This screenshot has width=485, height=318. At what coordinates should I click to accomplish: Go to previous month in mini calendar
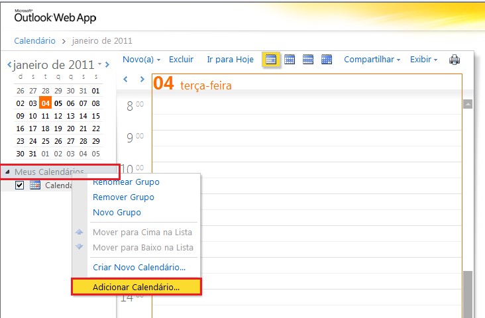pos(9,65)
